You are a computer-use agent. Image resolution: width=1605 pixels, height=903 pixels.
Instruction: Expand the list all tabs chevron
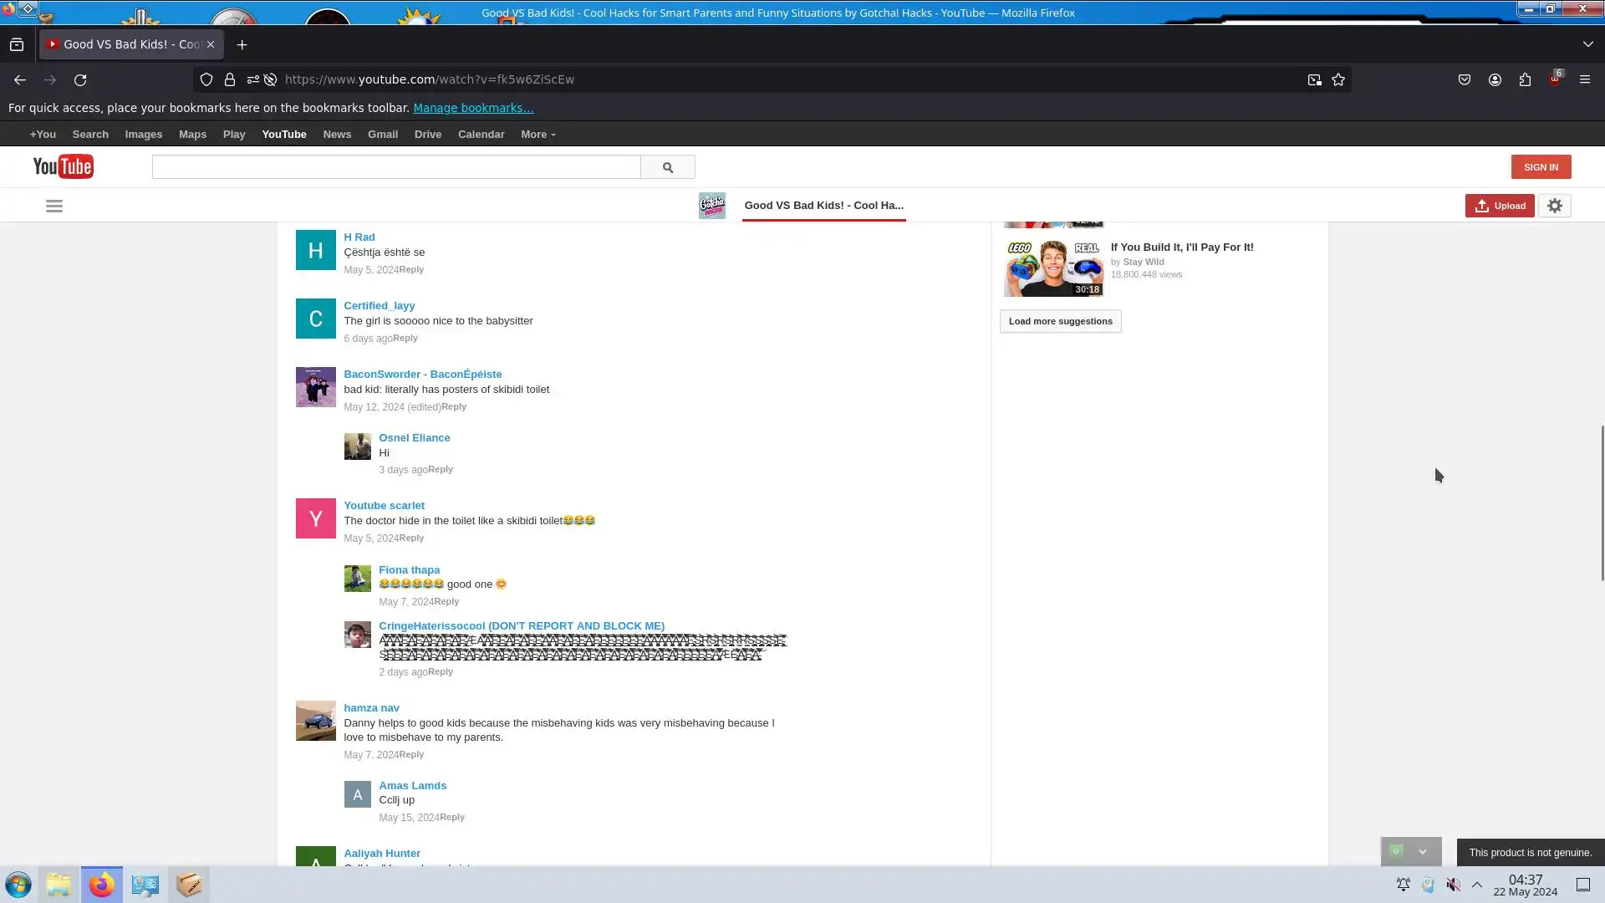click(x=1587, y=44)
